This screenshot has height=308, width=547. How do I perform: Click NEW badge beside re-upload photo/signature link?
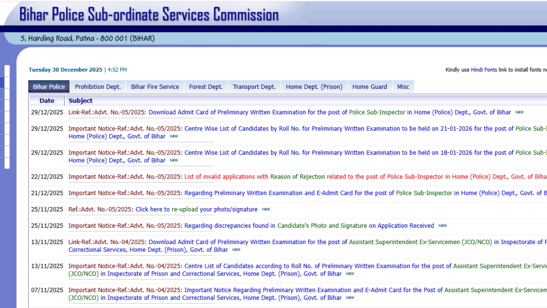[x=266, y=209]
